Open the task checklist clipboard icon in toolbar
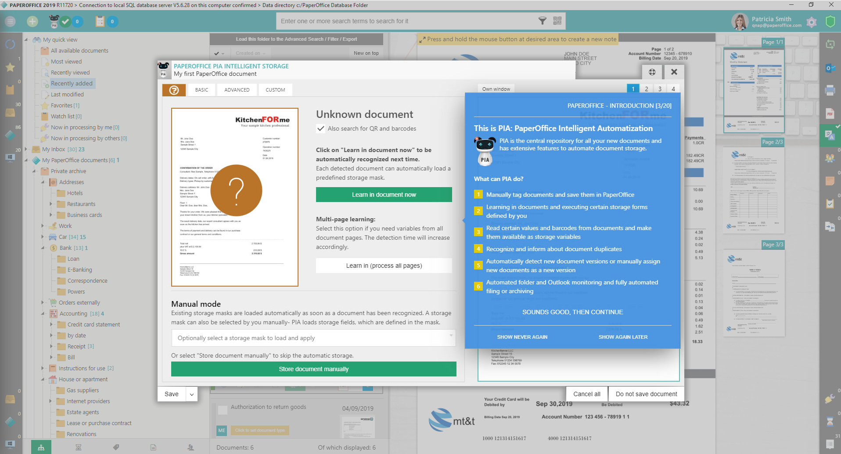 pos(100,21)
